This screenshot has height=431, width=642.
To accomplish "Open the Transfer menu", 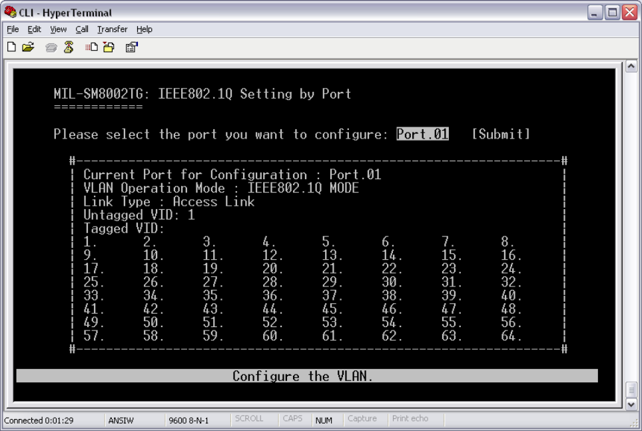I will 111,29.
